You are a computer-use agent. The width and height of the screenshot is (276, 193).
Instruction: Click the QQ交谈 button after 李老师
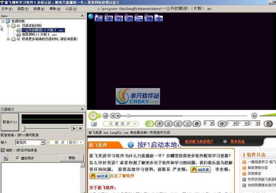point(100,176)
